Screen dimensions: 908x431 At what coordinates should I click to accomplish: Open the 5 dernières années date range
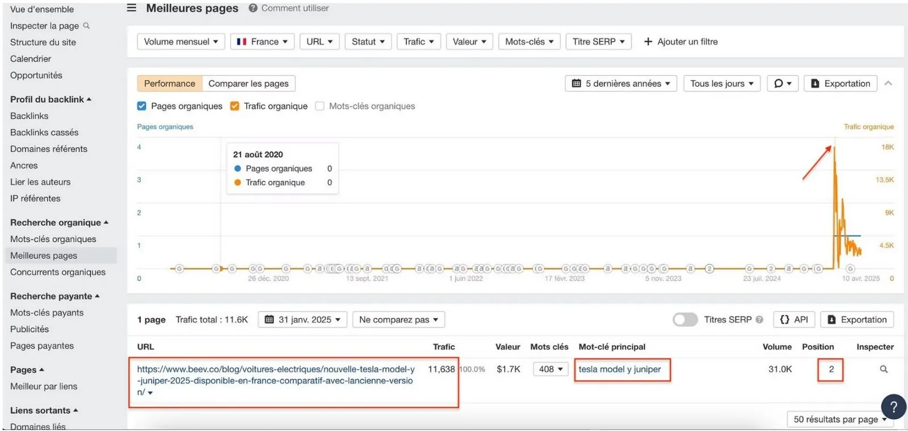point(621,83)
